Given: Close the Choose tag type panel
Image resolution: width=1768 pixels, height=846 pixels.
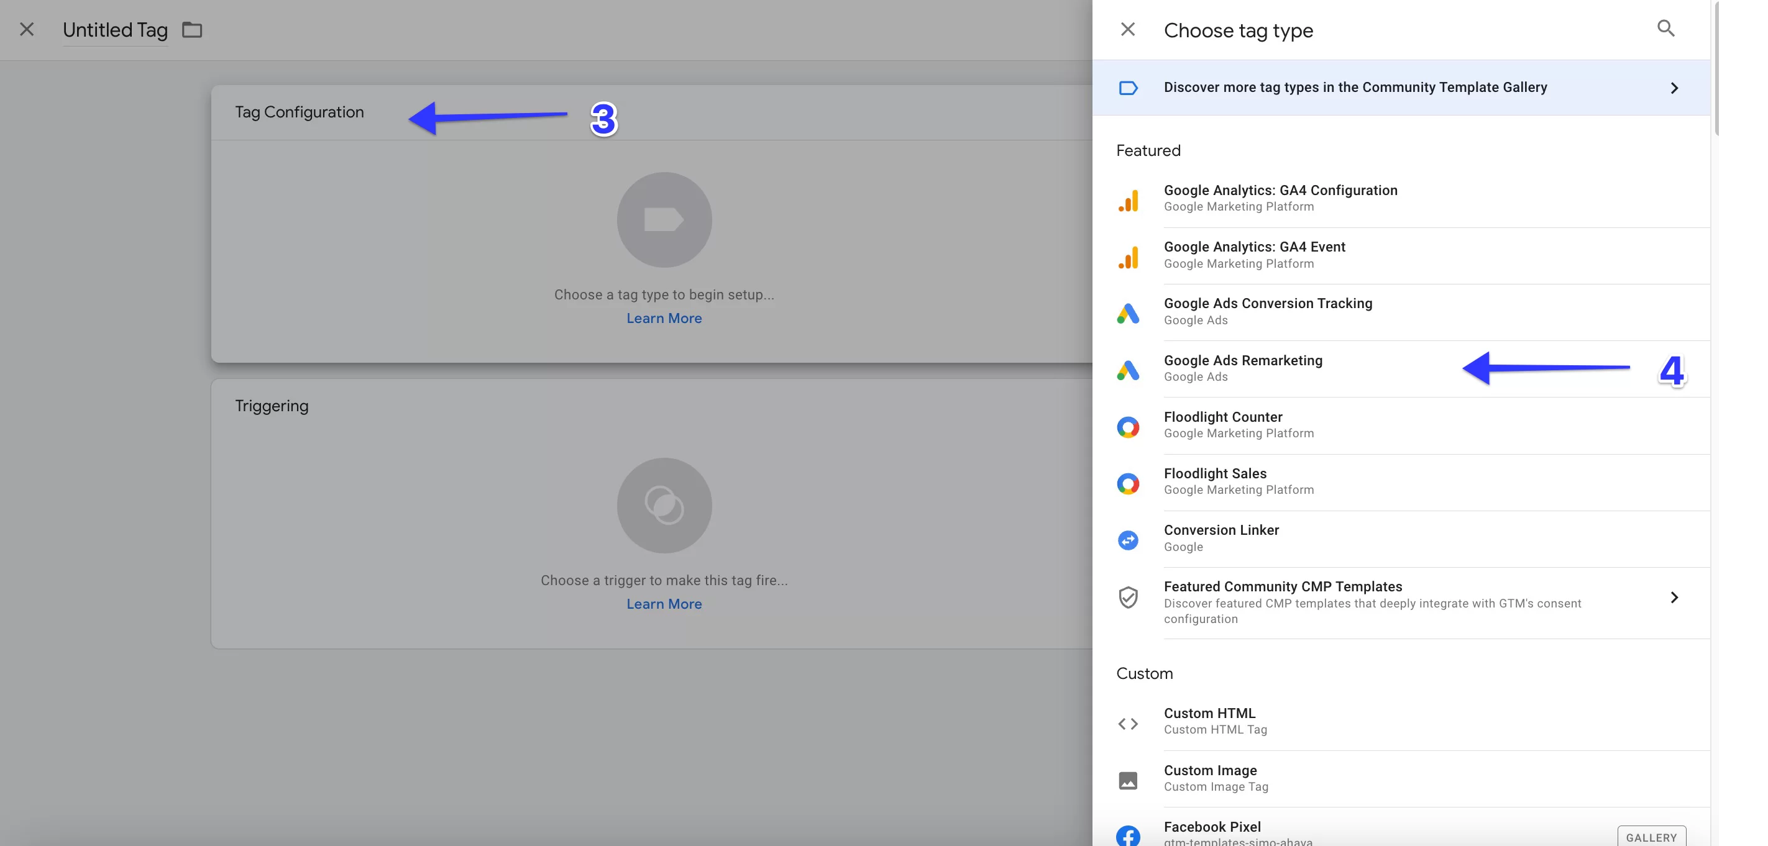Looking at the screenshot, I should coord(1128,29).
